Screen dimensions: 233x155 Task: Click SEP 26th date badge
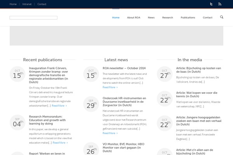(91, 149)
